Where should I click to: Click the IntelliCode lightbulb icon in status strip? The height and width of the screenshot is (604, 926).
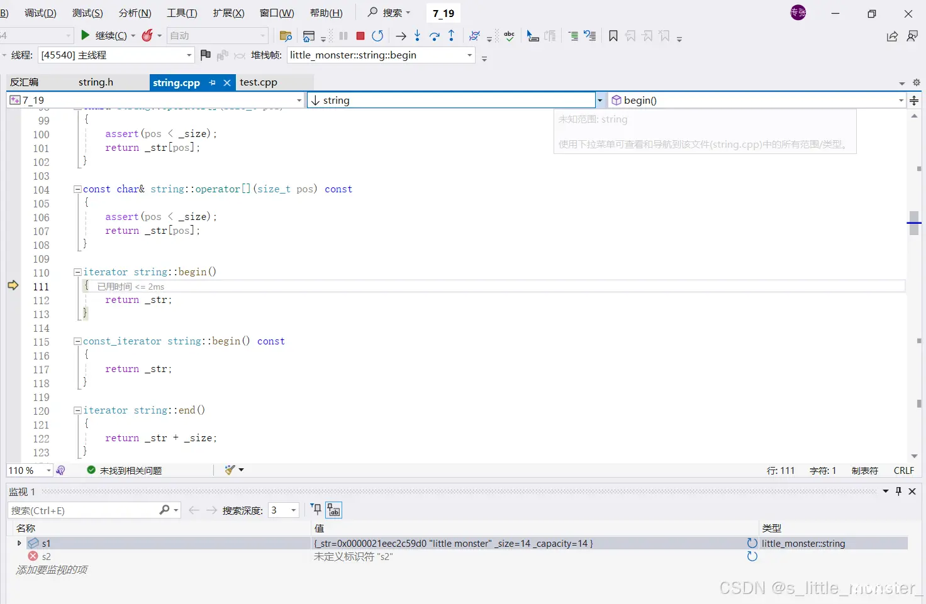click(61, 470)
